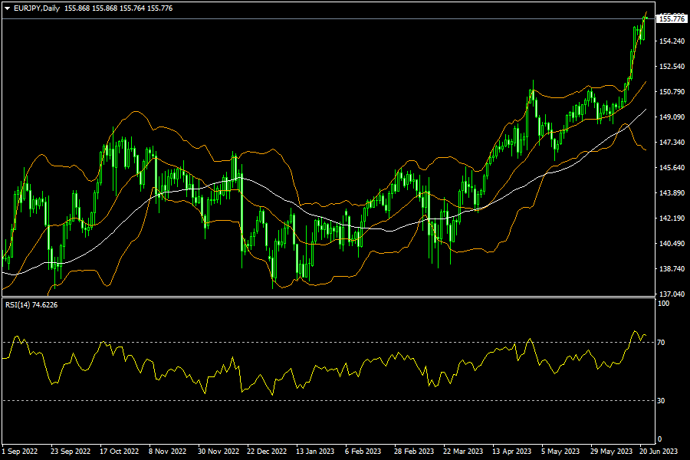Click the 6 Feb 2023 date label
690x460 pixels.
(x=363, y=452)
